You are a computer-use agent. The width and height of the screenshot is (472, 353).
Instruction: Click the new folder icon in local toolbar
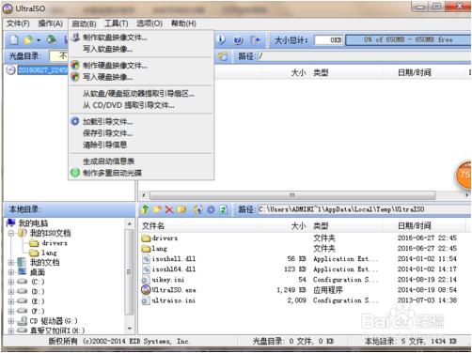[157, 209]
